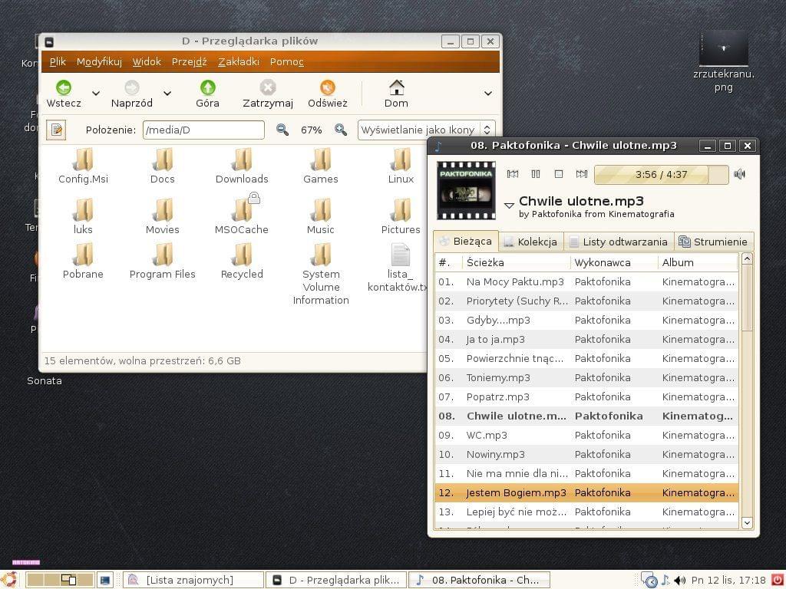Skip to previous track in player
Image resolution: width=786 pixels, height=589 pixels.
coord(512,174)
